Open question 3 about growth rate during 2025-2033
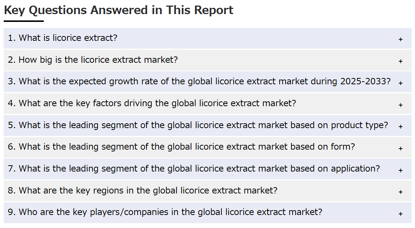415x228 pixels. [208, 82]
